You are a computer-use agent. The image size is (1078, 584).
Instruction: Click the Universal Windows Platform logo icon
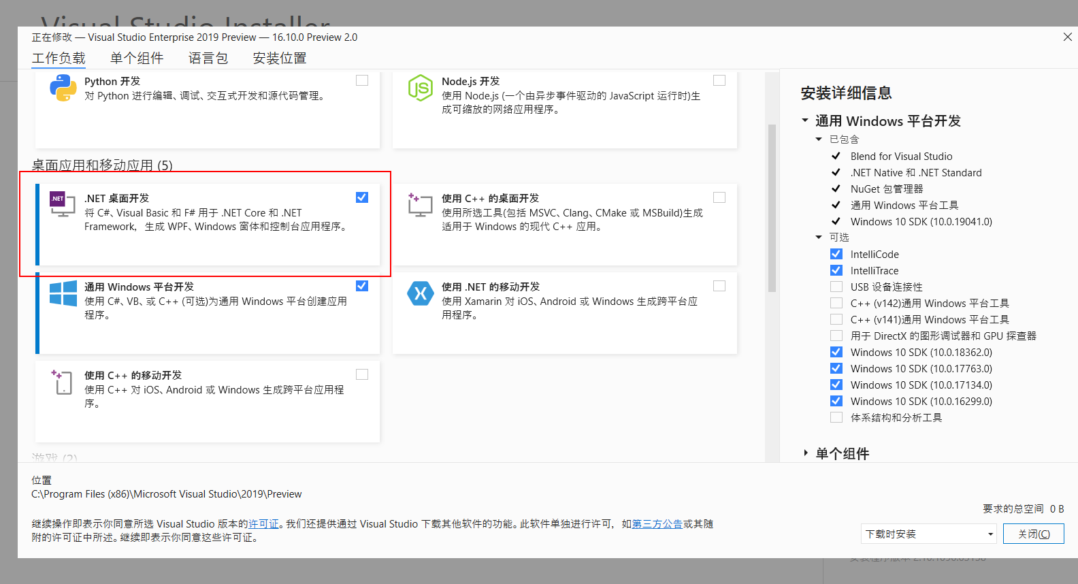[x=63, y=293]
